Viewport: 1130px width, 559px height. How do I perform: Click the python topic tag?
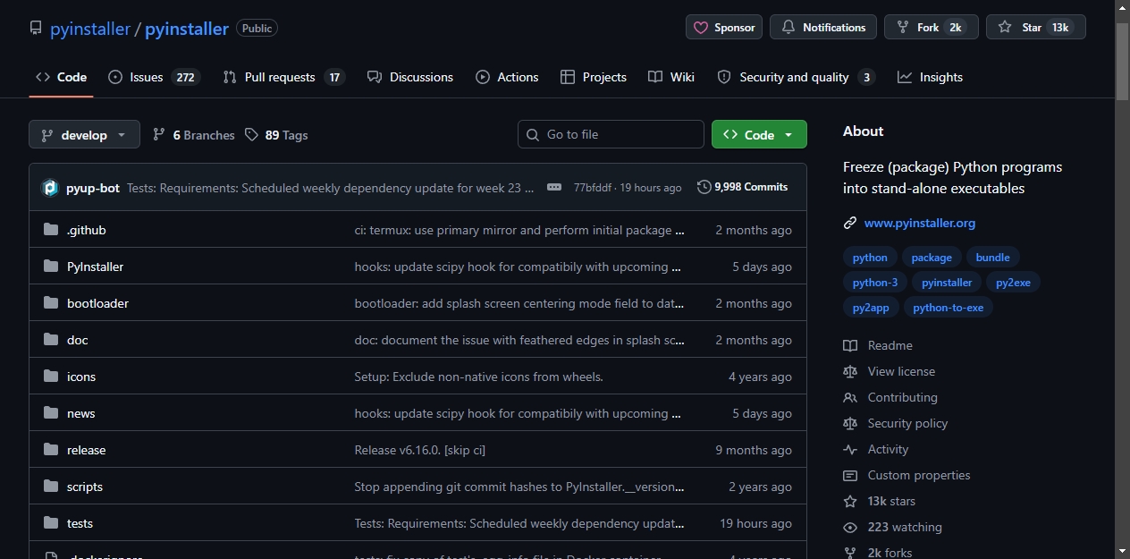click(870, 258)
